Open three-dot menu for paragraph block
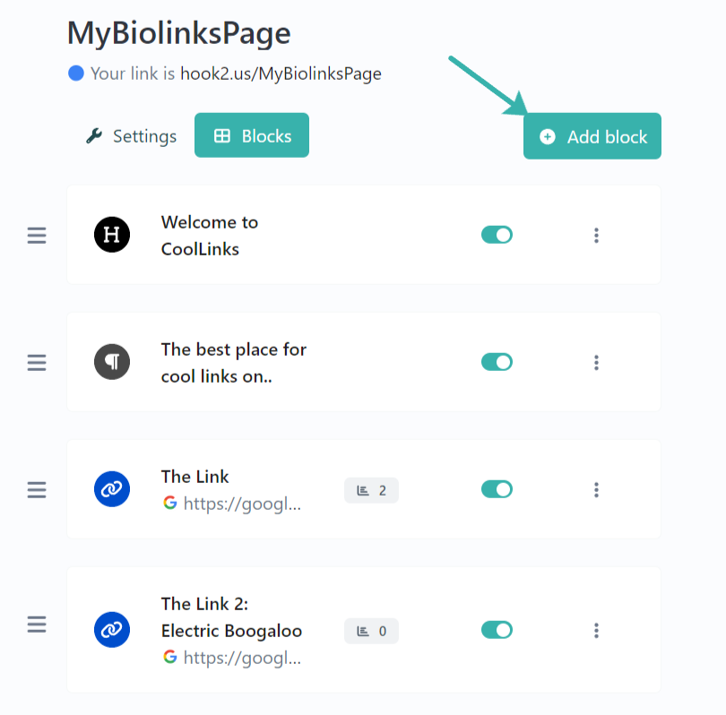 coord(596,363)
